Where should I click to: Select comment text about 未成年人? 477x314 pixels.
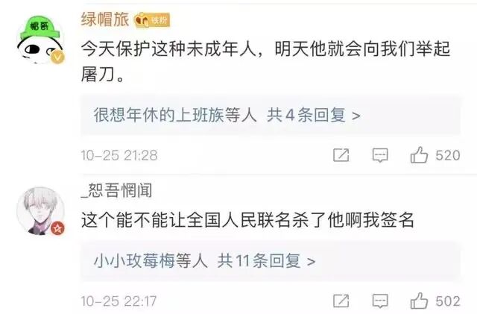point(265,61)
